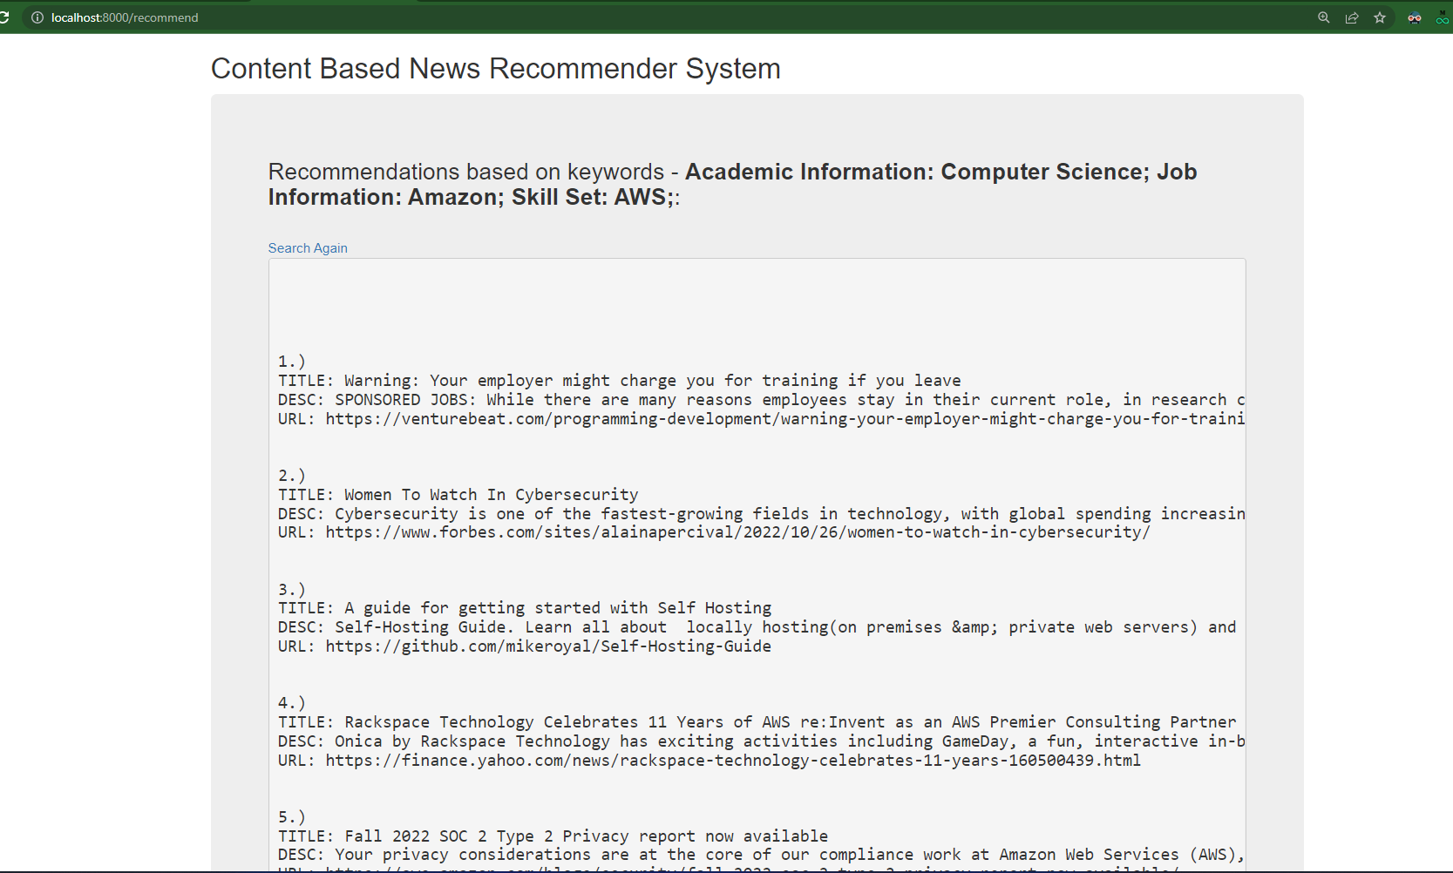The width and height of the screenshot is (1453, 873).
Task: View site information icon beside localhost
Action: tap(37, 17)
